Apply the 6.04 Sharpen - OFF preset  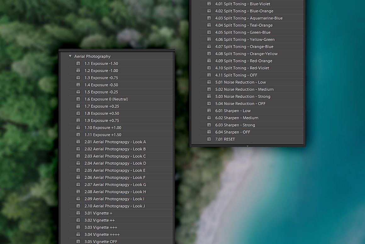233,132
